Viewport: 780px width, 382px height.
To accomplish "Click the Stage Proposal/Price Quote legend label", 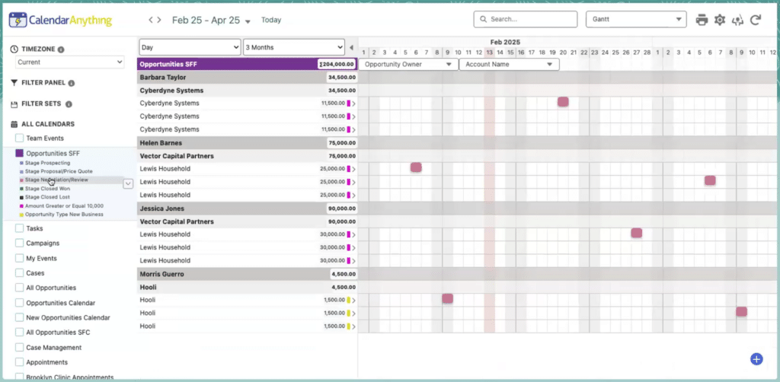I will pos(59,171).
